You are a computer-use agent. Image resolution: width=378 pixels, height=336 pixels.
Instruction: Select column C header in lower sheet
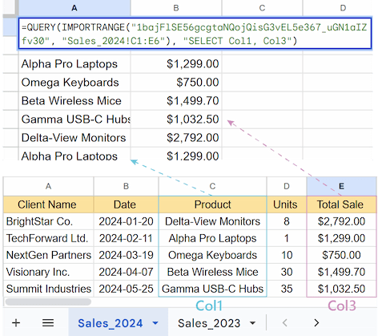click(212, 186)
